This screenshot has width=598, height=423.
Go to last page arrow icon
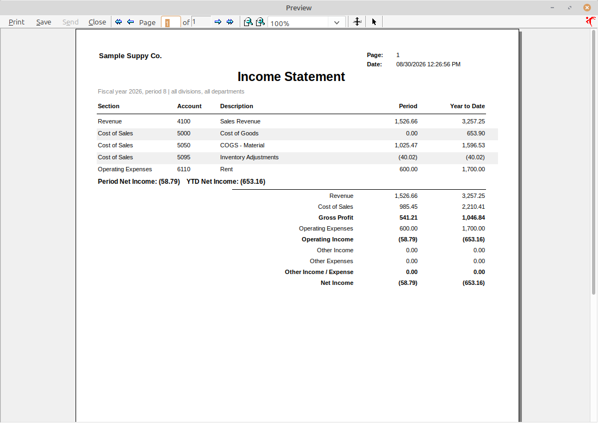click(230, 22)
